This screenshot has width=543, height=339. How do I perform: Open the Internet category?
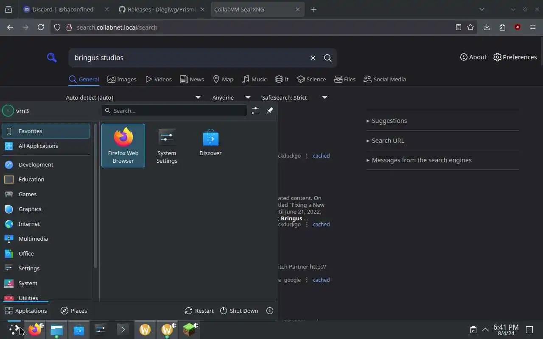coord(46,224)
